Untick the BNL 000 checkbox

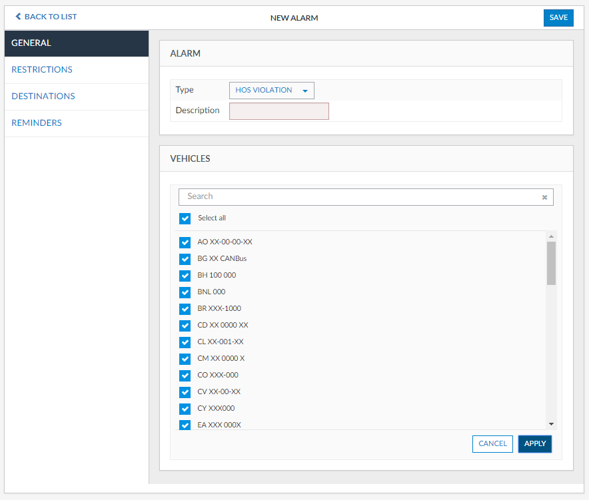tap(185, 292)
